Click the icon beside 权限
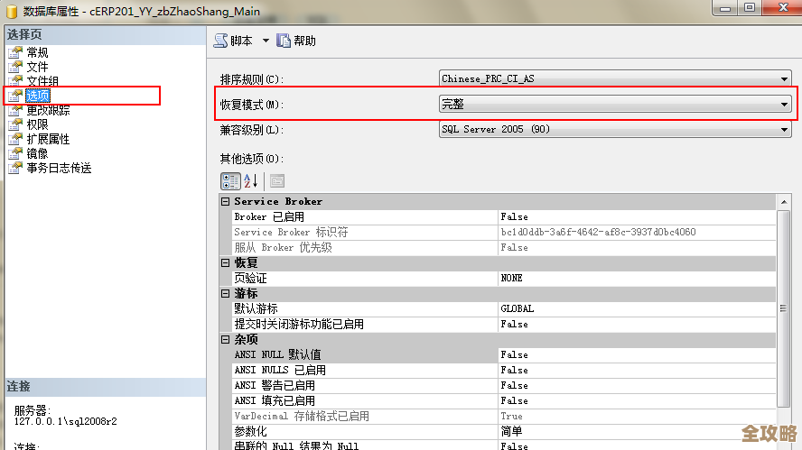 pyautogui.click(x=15, y=124)
